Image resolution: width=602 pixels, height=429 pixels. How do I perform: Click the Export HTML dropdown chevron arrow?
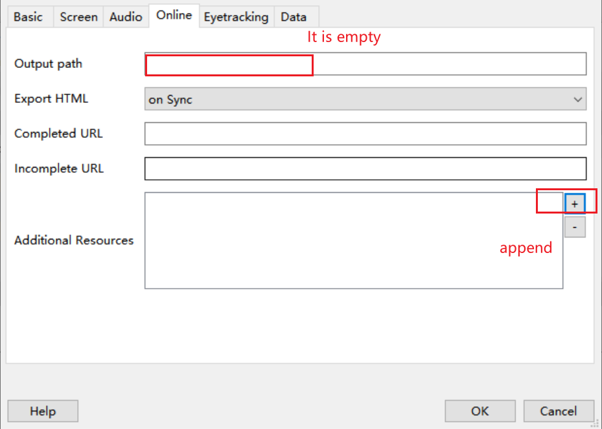tap(577, 99)
